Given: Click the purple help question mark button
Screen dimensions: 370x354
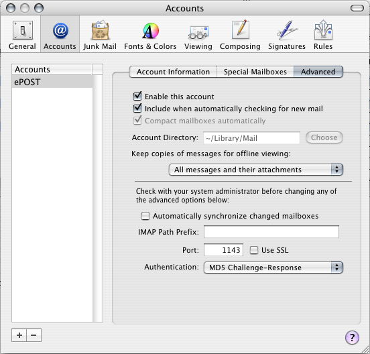Looking at the screenshot, I should coord(352,337).
